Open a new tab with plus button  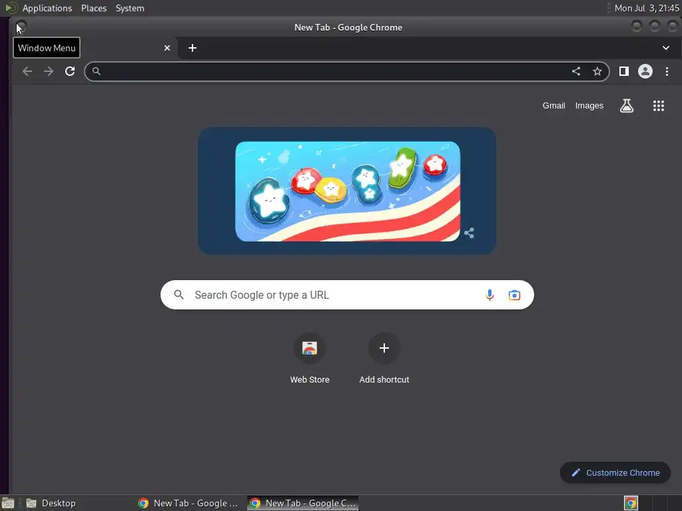pos(192,48)
